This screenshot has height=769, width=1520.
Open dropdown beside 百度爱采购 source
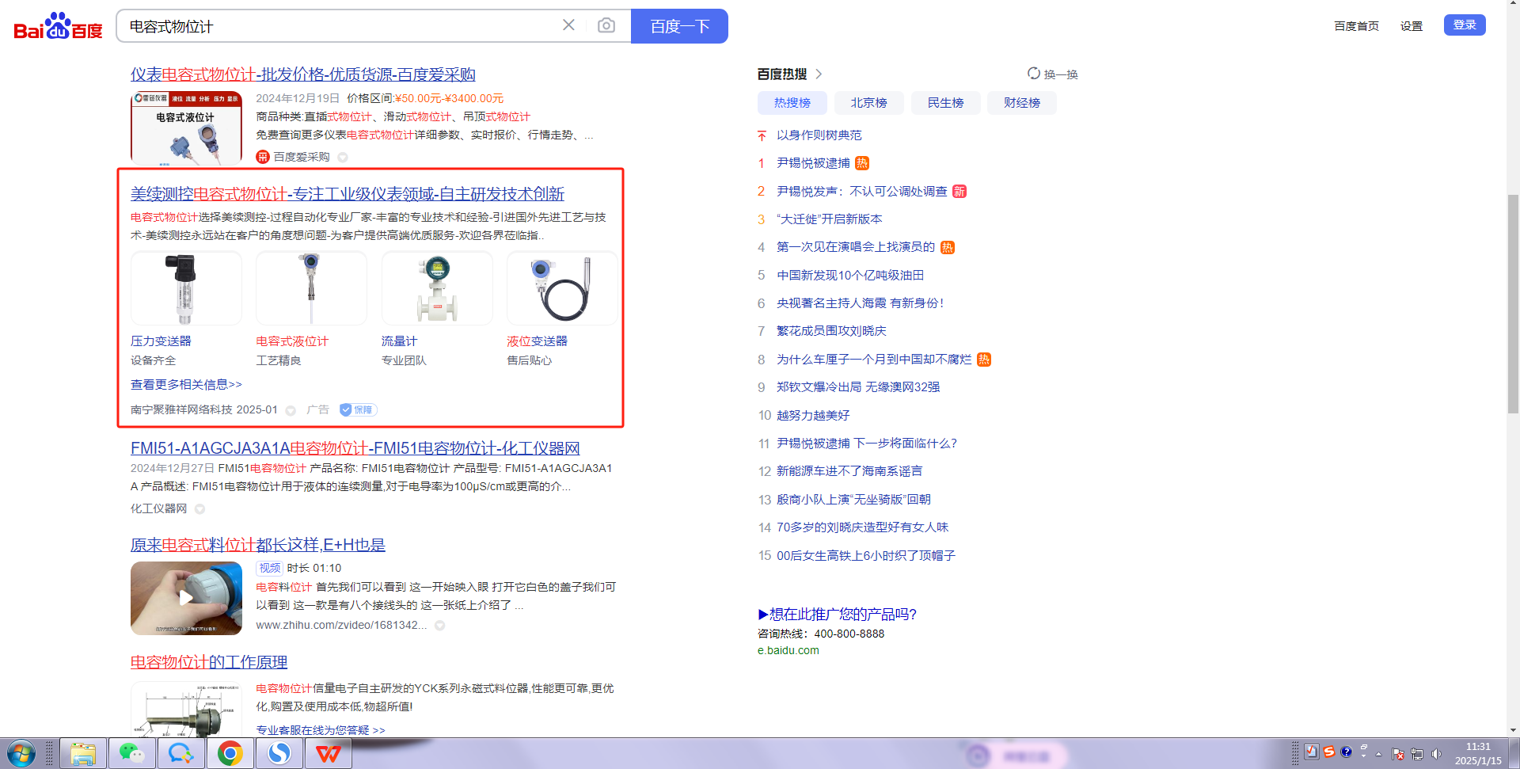click(343, 158)
